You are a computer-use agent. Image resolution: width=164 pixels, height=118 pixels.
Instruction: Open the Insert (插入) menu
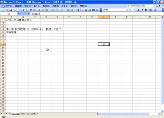pos(37,6)
